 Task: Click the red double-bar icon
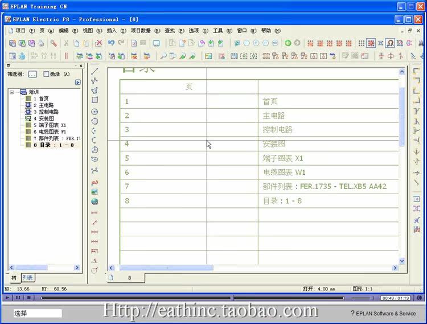[x=66, y=56]
